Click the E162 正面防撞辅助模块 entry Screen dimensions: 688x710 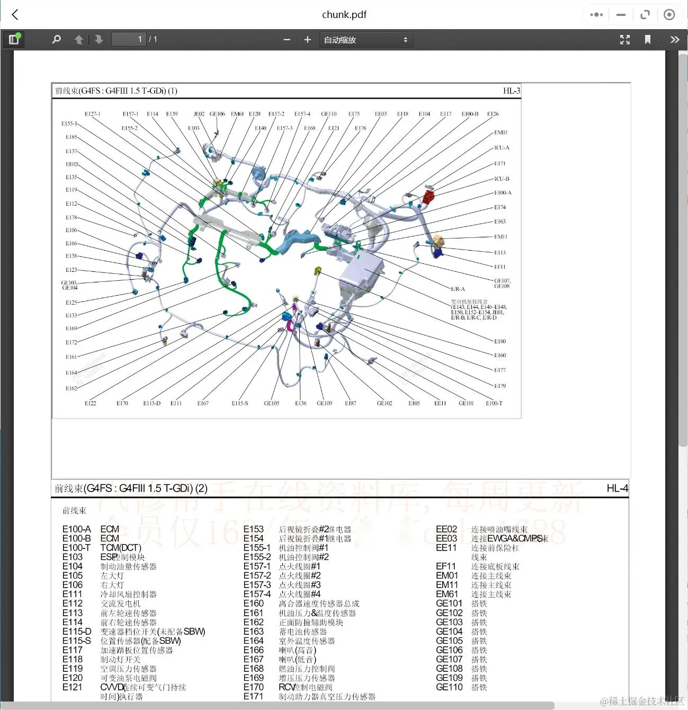(293, 622)
